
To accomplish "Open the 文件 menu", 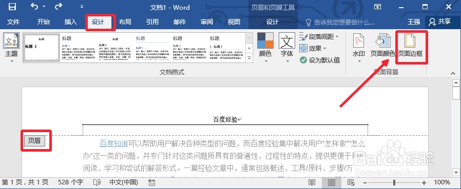I will coord(13,22).
